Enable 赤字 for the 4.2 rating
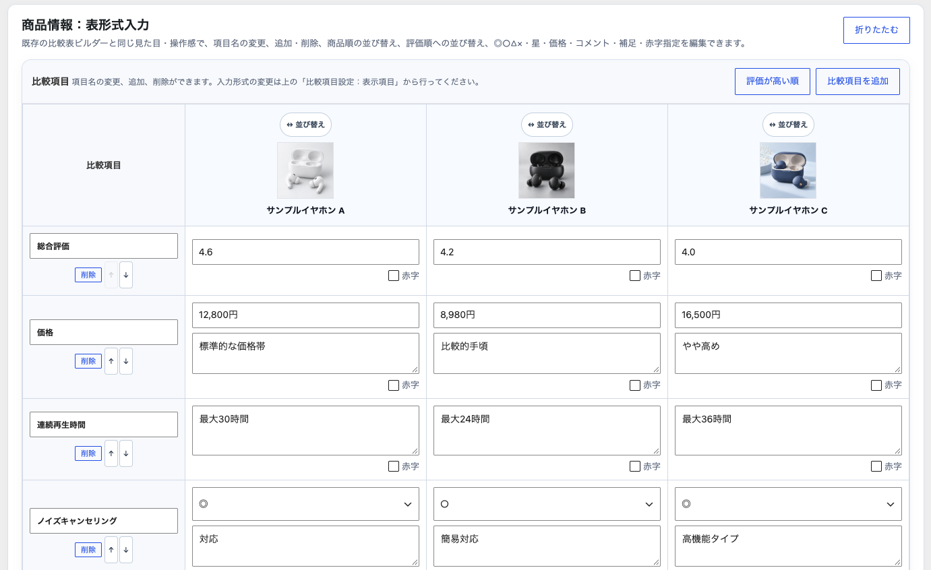The width and height of the screenshot is (931, 570). click(635, 276)
